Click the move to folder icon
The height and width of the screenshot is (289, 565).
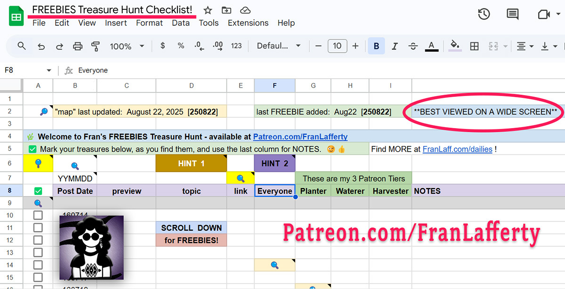pos(226,10)
